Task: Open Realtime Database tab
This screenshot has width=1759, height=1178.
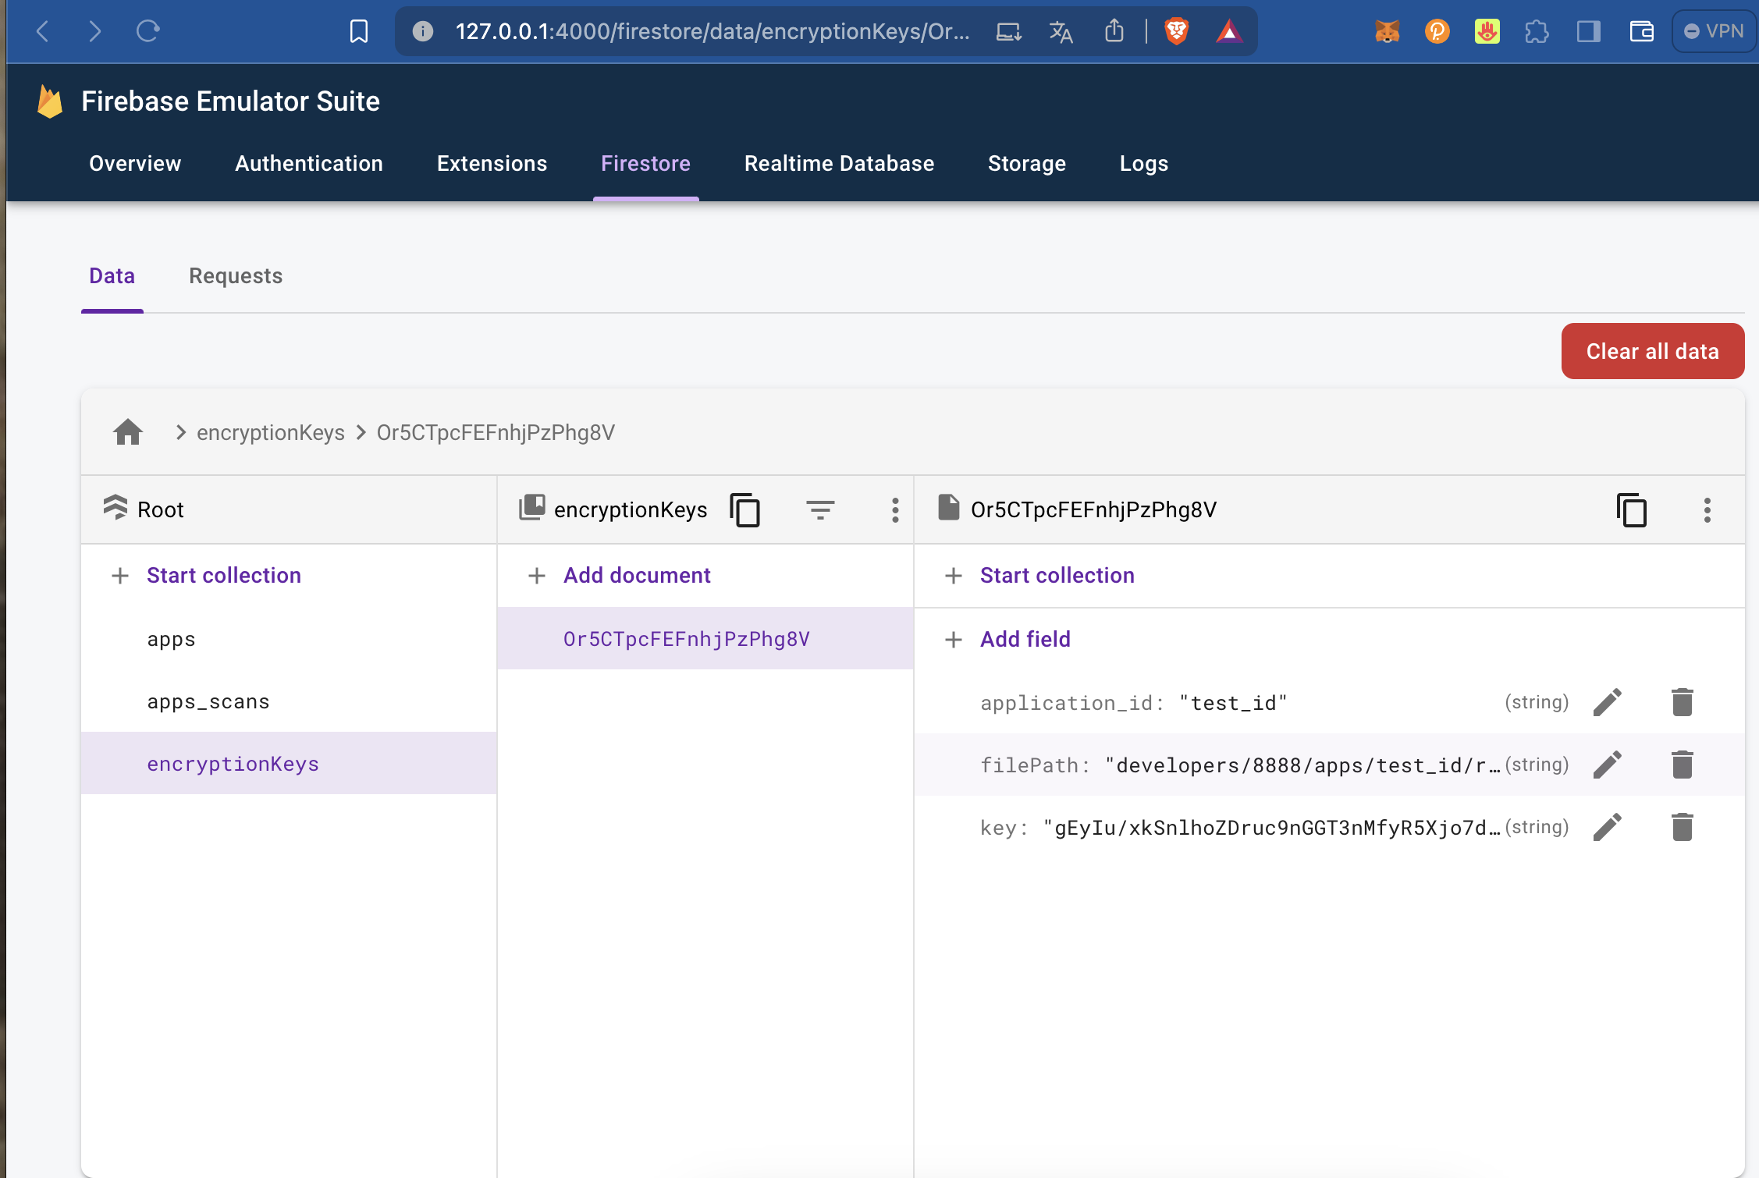Action: (839, 163)
